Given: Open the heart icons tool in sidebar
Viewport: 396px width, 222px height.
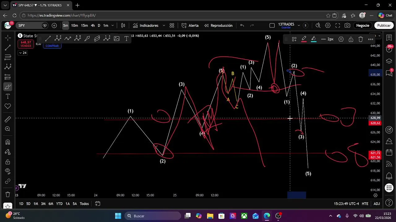Looking at the screenshot, I should [8, 106].
